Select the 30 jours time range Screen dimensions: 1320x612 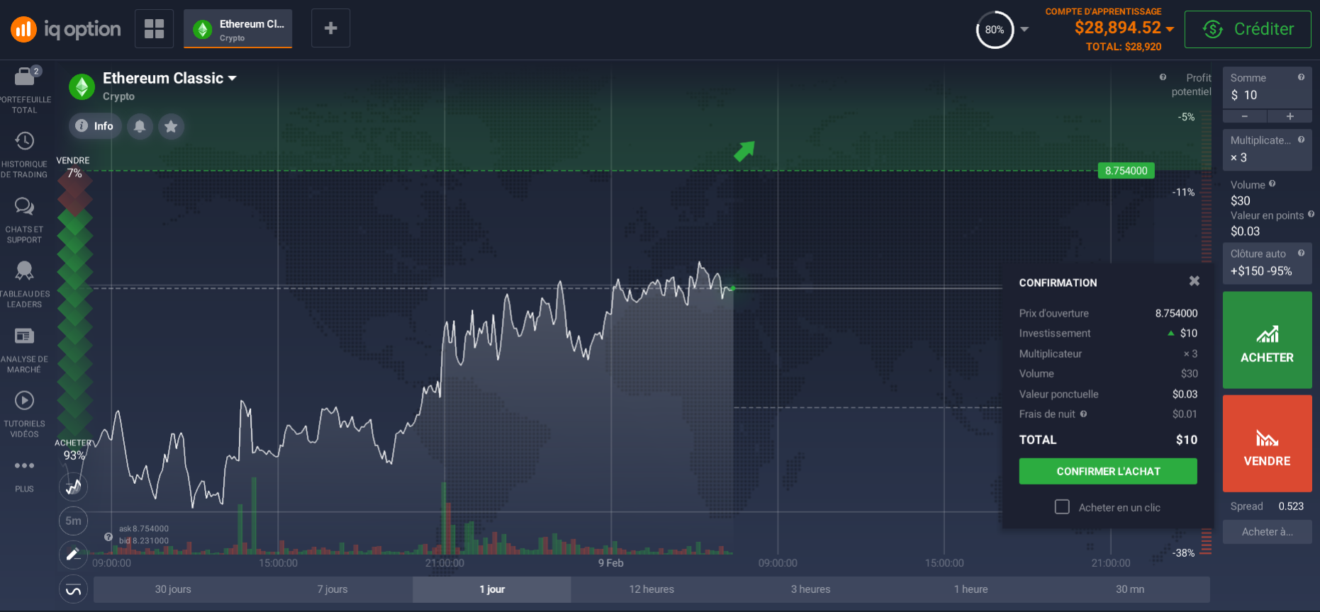pos(173,589)
